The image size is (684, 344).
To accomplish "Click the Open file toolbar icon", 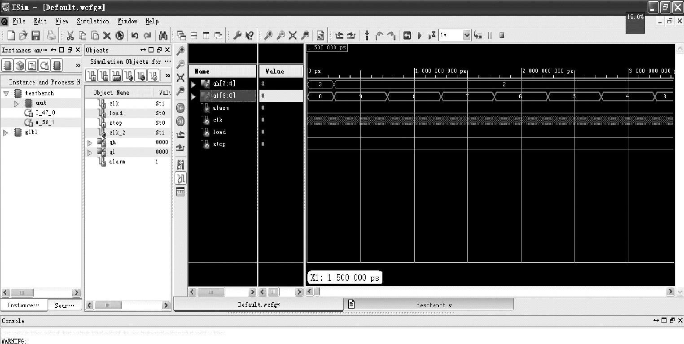I will pos(23,35).
